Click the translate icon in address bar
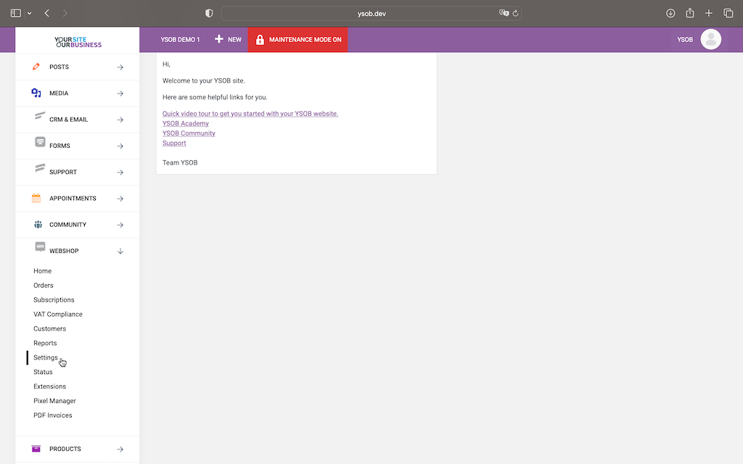The width and height of the screenshot is (743, 464). [x=504, y=13]
